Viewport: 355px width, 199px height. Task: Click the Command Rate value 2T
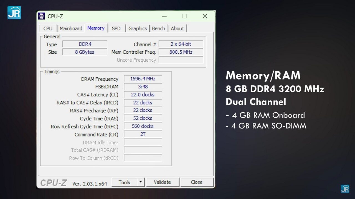coord(143,134)
